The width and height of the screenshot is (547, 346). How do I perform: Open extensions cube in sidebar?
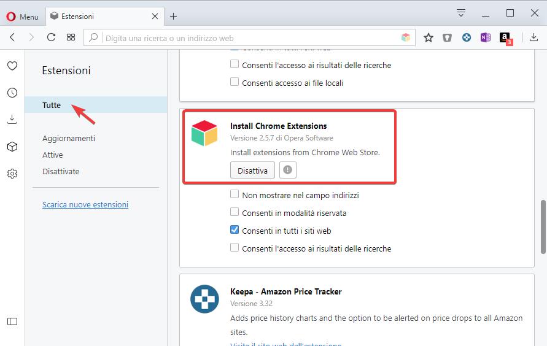click(x=12, y=147)
